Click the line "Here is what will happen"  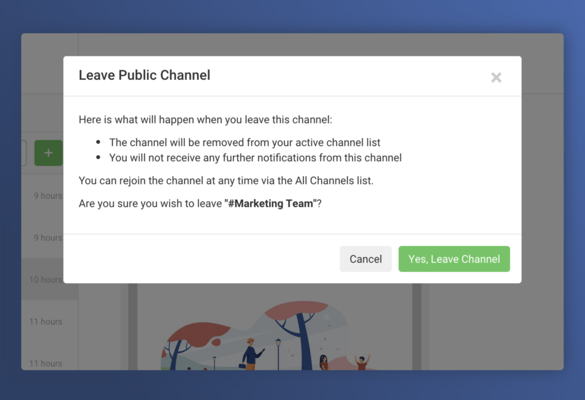[205, 120]
